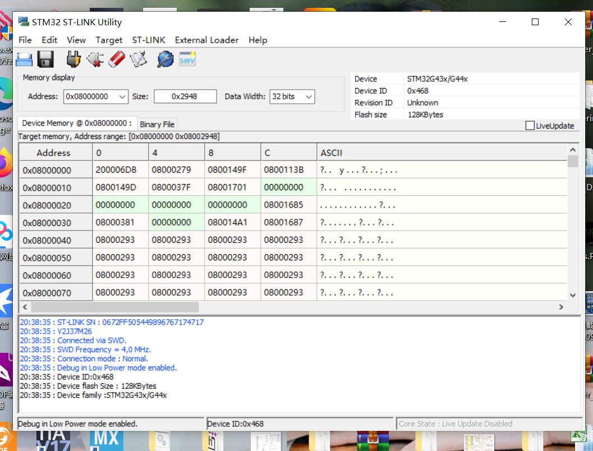Select memory cell 08000381
Image resolution: width=593 pixels, height=451 pixels.
[121, 223]
